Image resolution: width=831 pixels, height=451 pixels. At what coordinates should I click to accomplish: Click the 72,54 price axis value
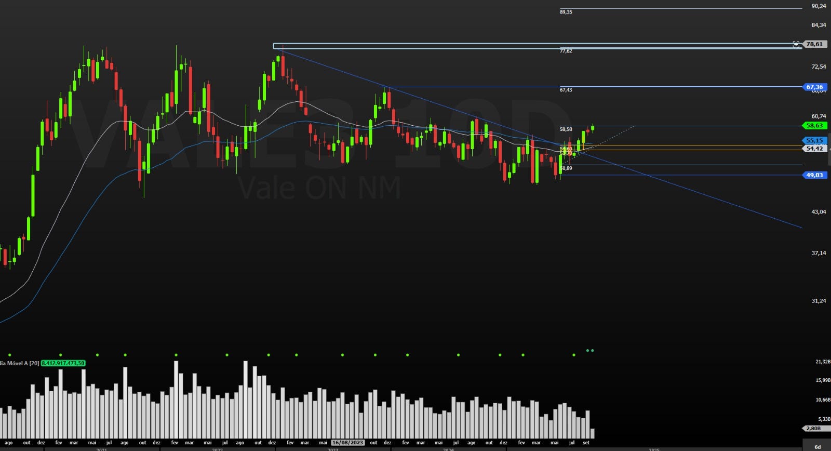819,67
